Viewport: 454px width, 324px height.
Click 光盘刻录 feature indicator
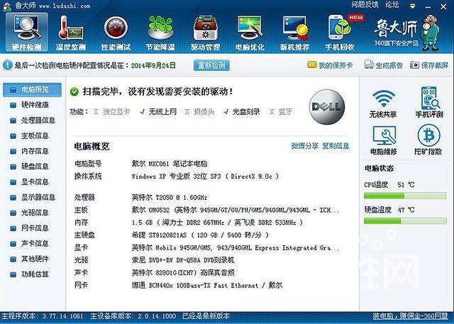(242, 112)
